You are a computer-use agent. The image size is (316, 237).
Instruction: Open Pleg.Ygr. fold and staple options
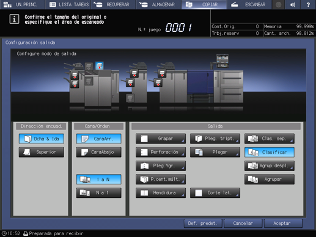[x=161, y=166]
